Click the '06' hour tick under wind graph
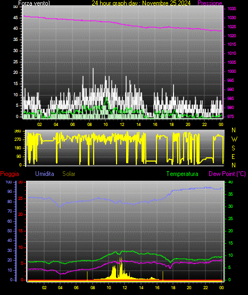 pyautogui.click(x=72, y=124)
